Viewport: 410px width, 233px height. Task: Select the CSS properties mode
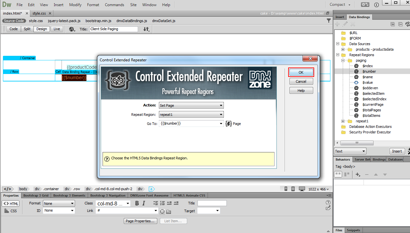coord(11,211)
